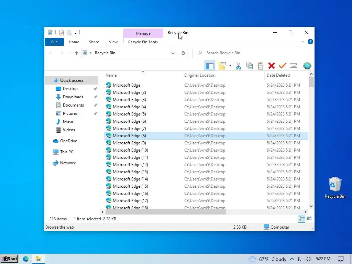This screenshot has width=352, height=264.
Task: Select Microsoft Edge (12) file
Action: (x=130, y=165)
